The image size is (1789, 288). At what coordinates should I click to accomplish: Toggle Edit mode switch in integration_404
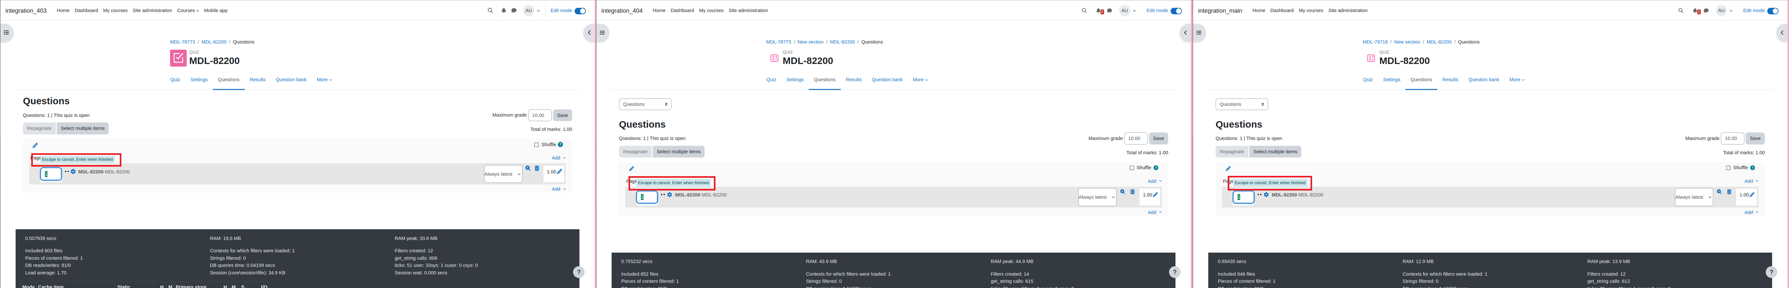1176,11
